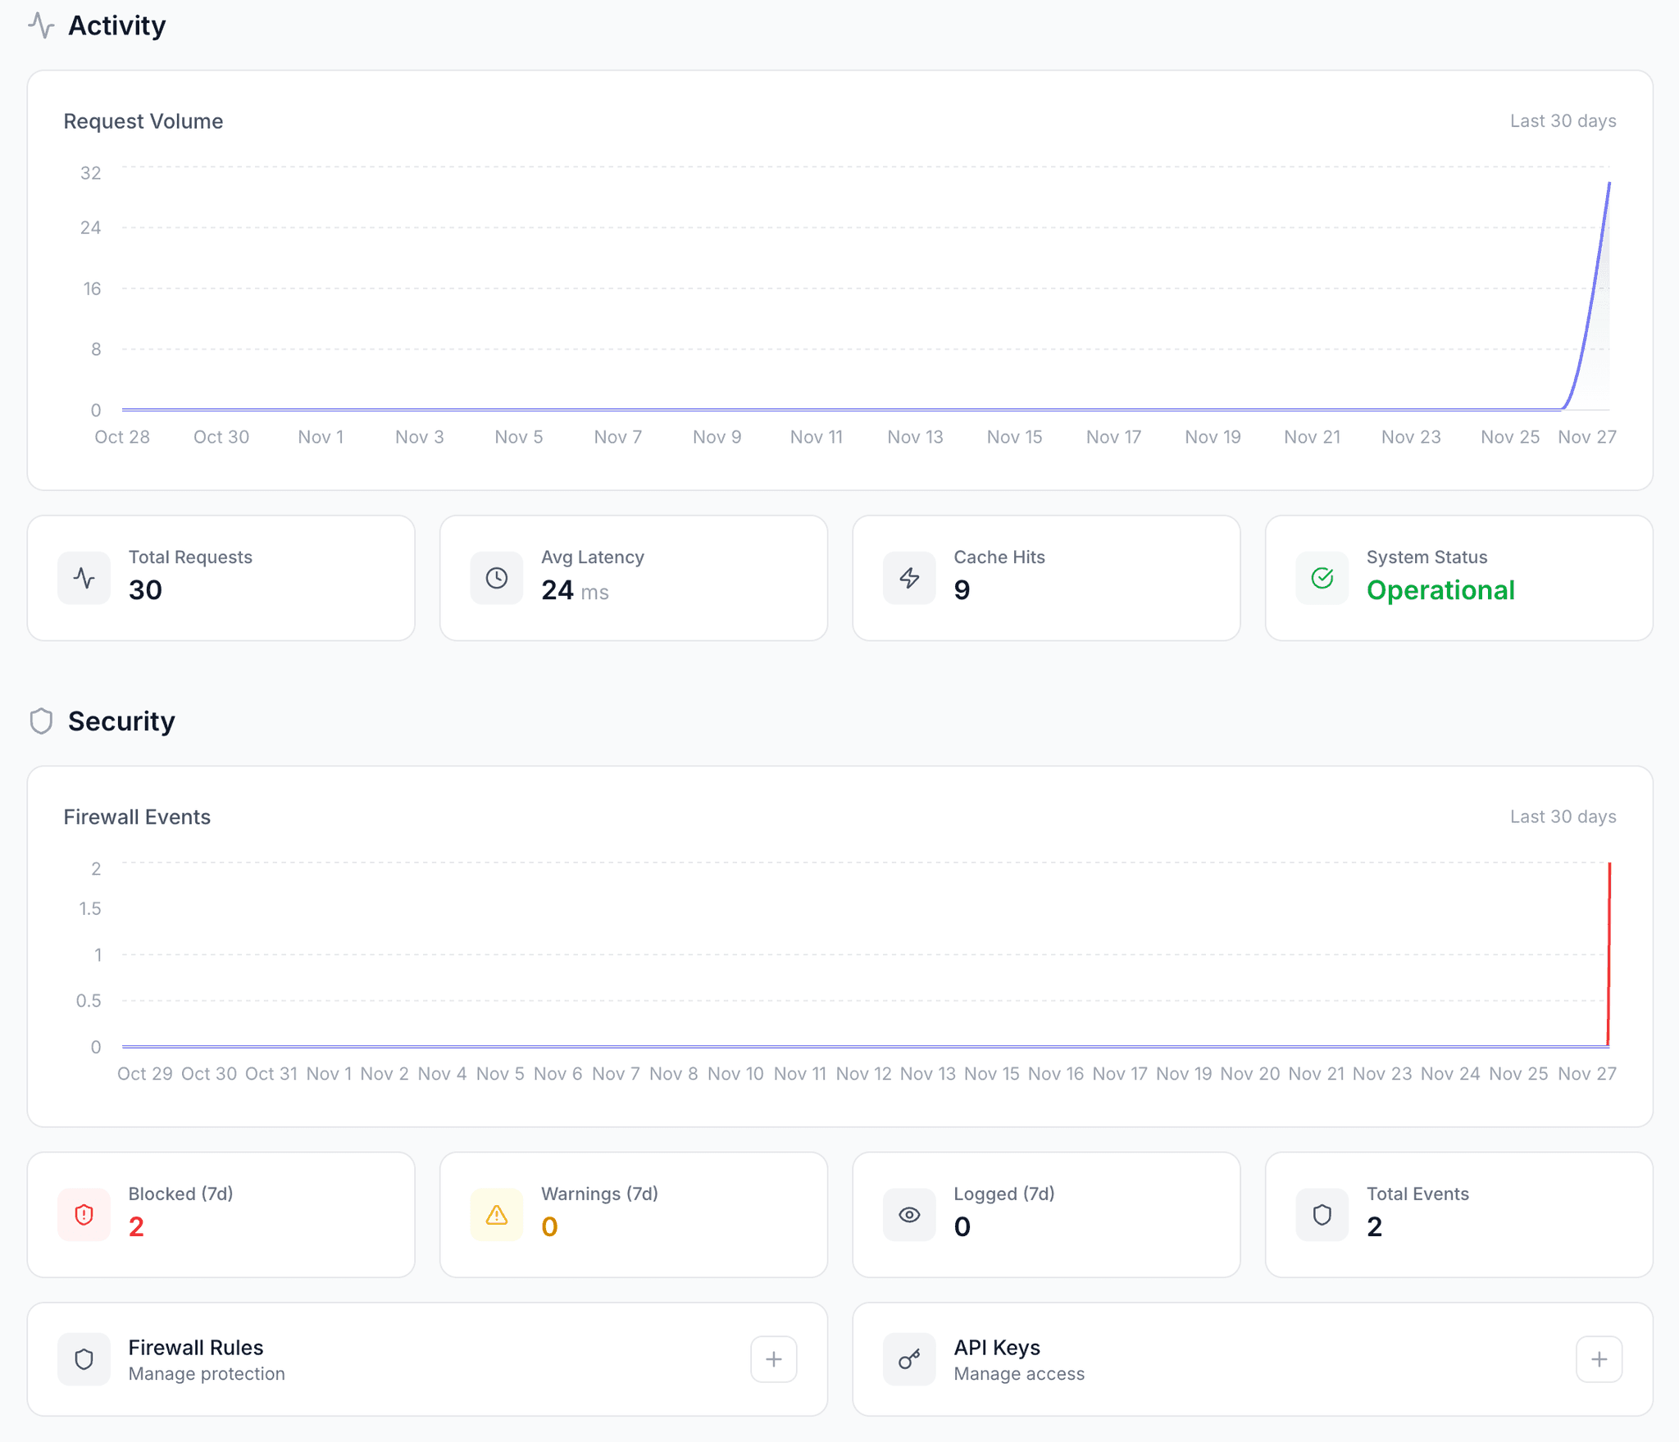The width and height of the screenshot is (1679, 1442).
Task: Click the Operational status text
Action: (x=1440, y=590)
